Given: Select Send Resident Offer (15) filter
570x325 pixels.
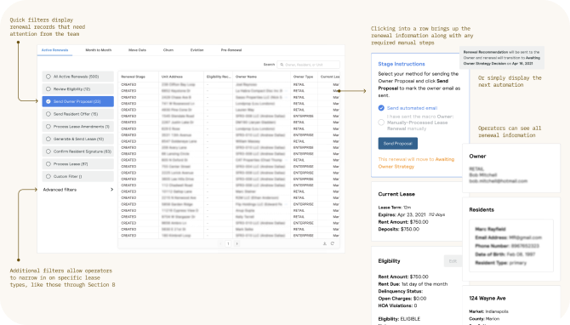Looking at the screenshot, I should point(77,114).
